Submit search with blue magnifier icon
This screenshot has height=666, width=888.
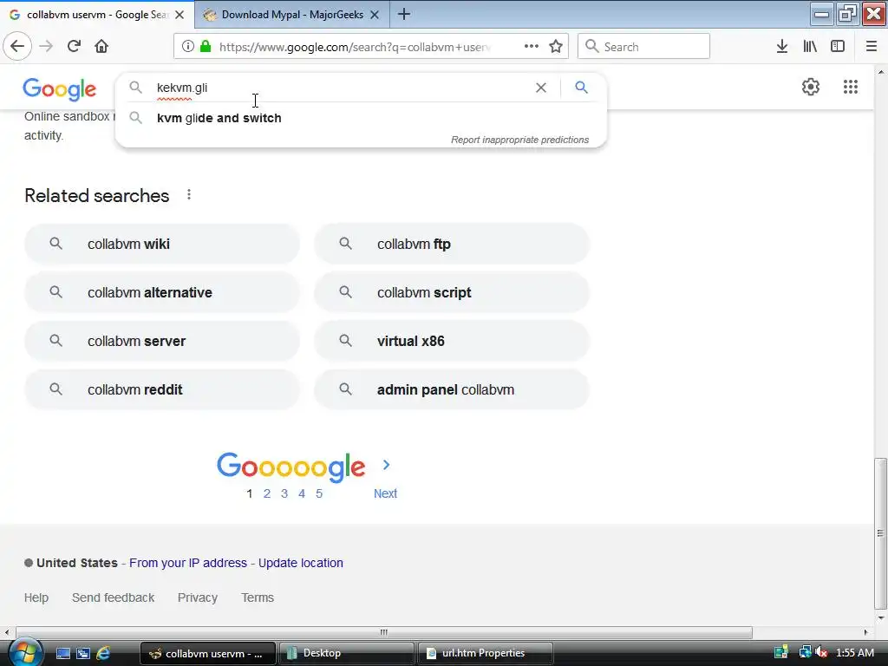[x=581, y=88]
